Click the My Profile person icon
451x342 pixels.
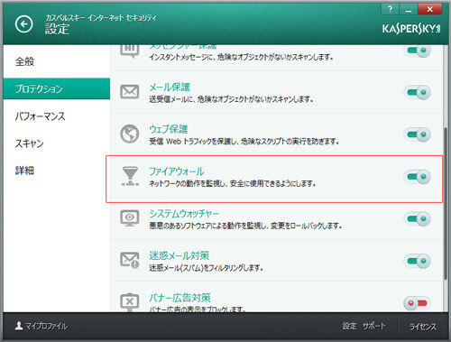(19, 326)
